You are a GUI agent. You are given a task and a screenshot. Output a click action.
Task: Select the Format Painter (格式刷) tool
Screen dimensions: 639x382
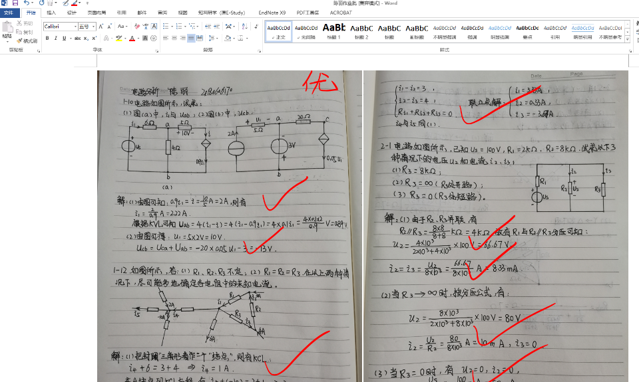point(27,41)
